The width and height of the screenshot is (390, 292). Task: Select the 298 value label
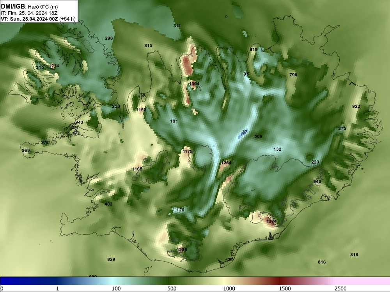pos(109,38)
